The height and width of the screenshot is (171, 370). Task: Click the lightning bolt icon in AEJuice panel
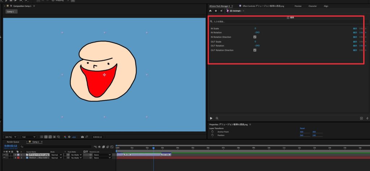click(x=367, y=118)
